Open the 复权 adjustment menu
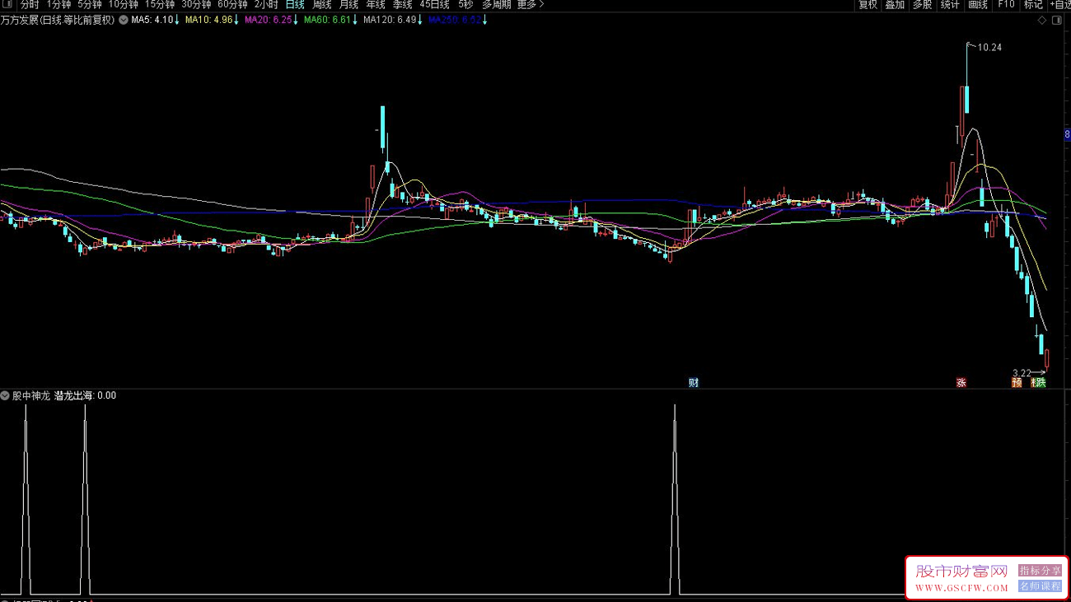The height and width of the screenshot is (602, 1071). coord(868,5)
